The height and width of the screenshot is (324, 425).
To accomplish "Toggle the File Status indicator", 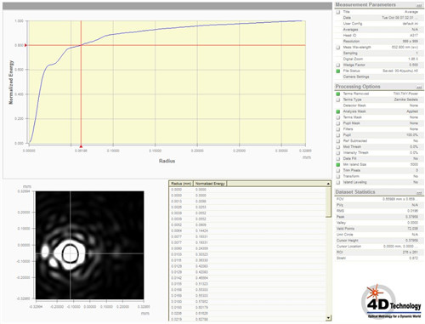I will (337, 71).
